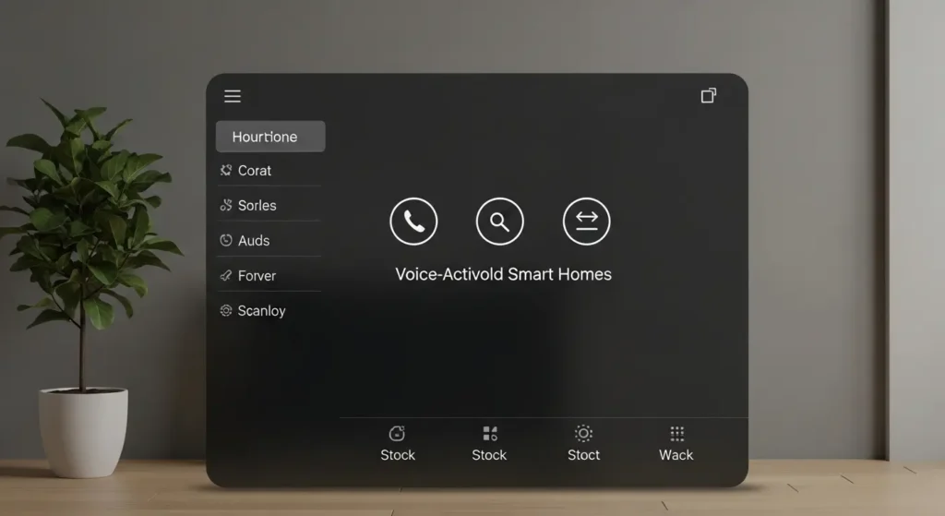
Task: Choose Sorles from the sidebar
Action: pyautogui.click(x=257, y=206)
